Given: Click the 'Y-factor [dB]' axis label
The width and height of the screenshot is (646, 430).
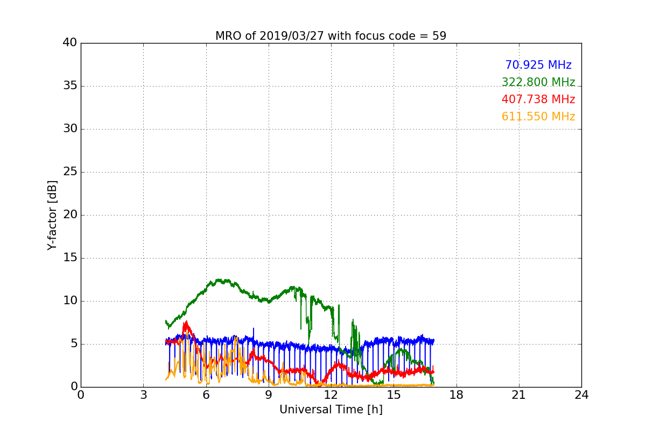Looking at the screenshot, I should [x=52, y=215].
